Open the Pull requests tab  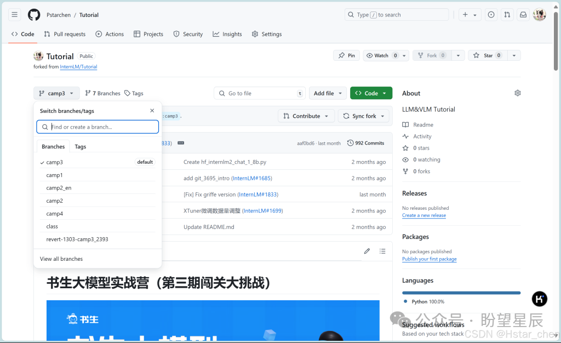point(65,34)
